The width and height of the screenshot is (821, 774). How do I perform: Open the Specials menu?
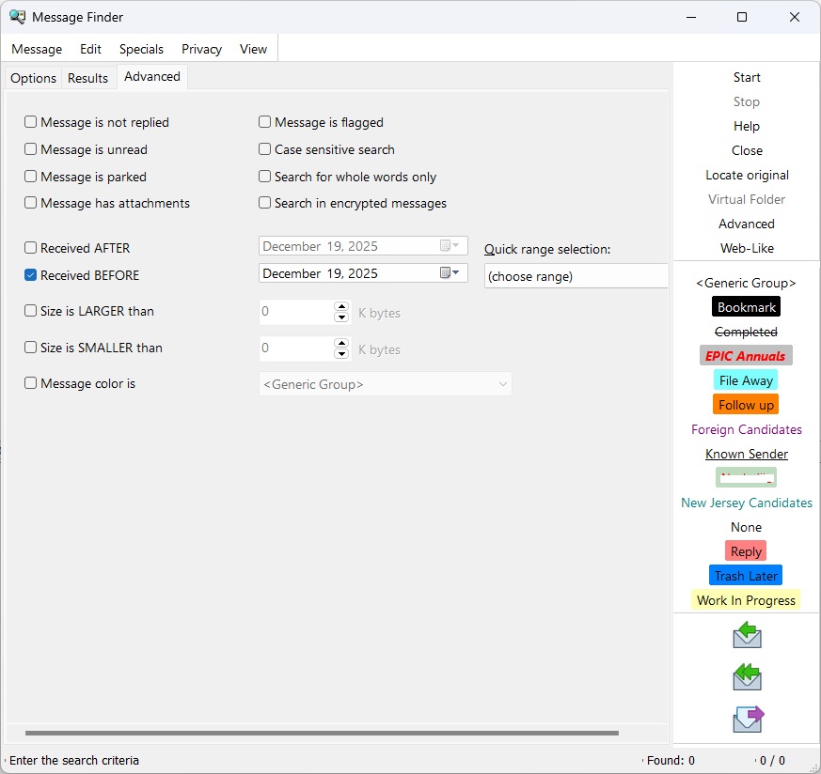[x=141, y=49]
